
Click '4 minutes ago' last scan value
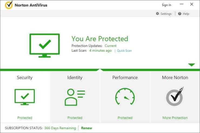[100, 51]
